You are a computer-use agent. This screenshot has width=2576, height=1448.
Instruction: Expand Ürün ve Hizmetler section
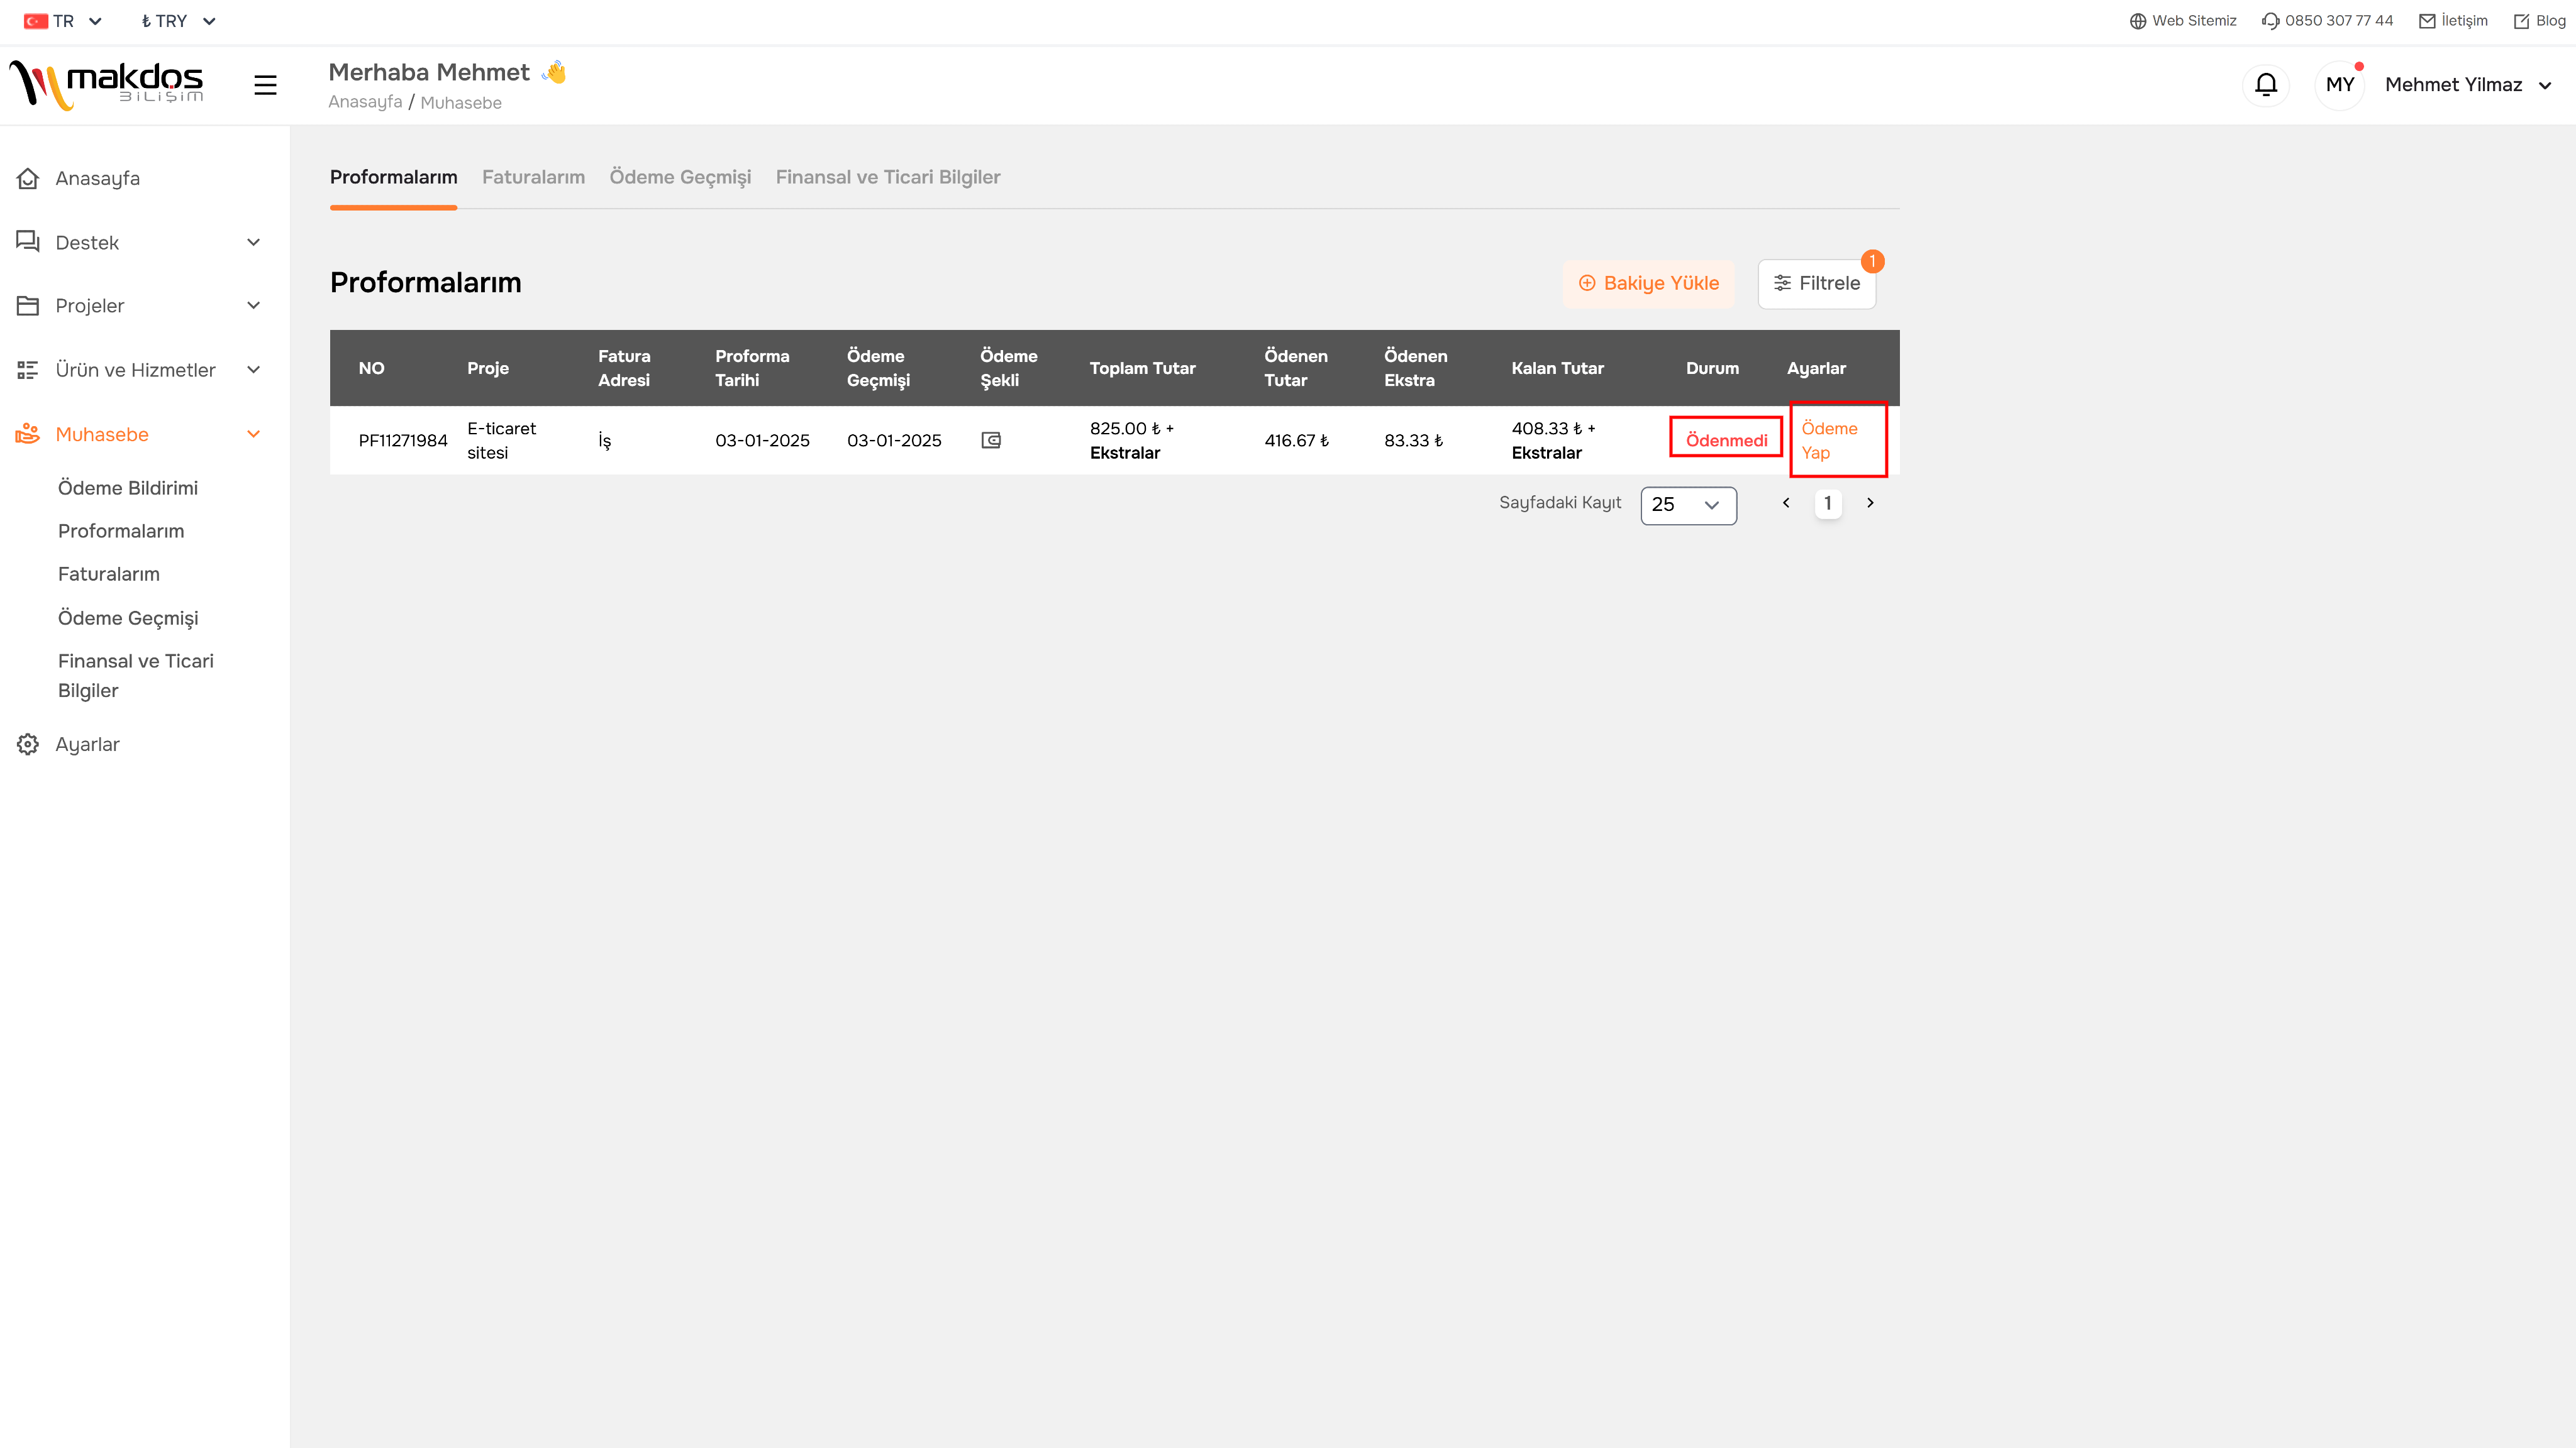253,370
